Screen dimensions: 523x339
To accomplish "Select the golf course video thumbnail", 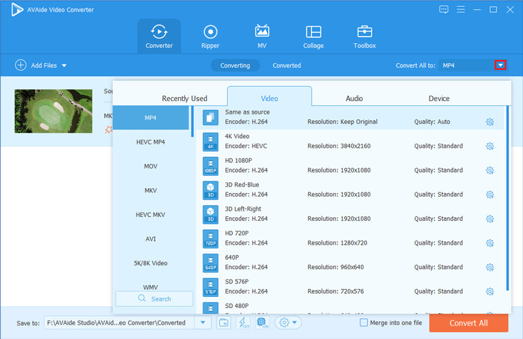I will pos(53,111).
